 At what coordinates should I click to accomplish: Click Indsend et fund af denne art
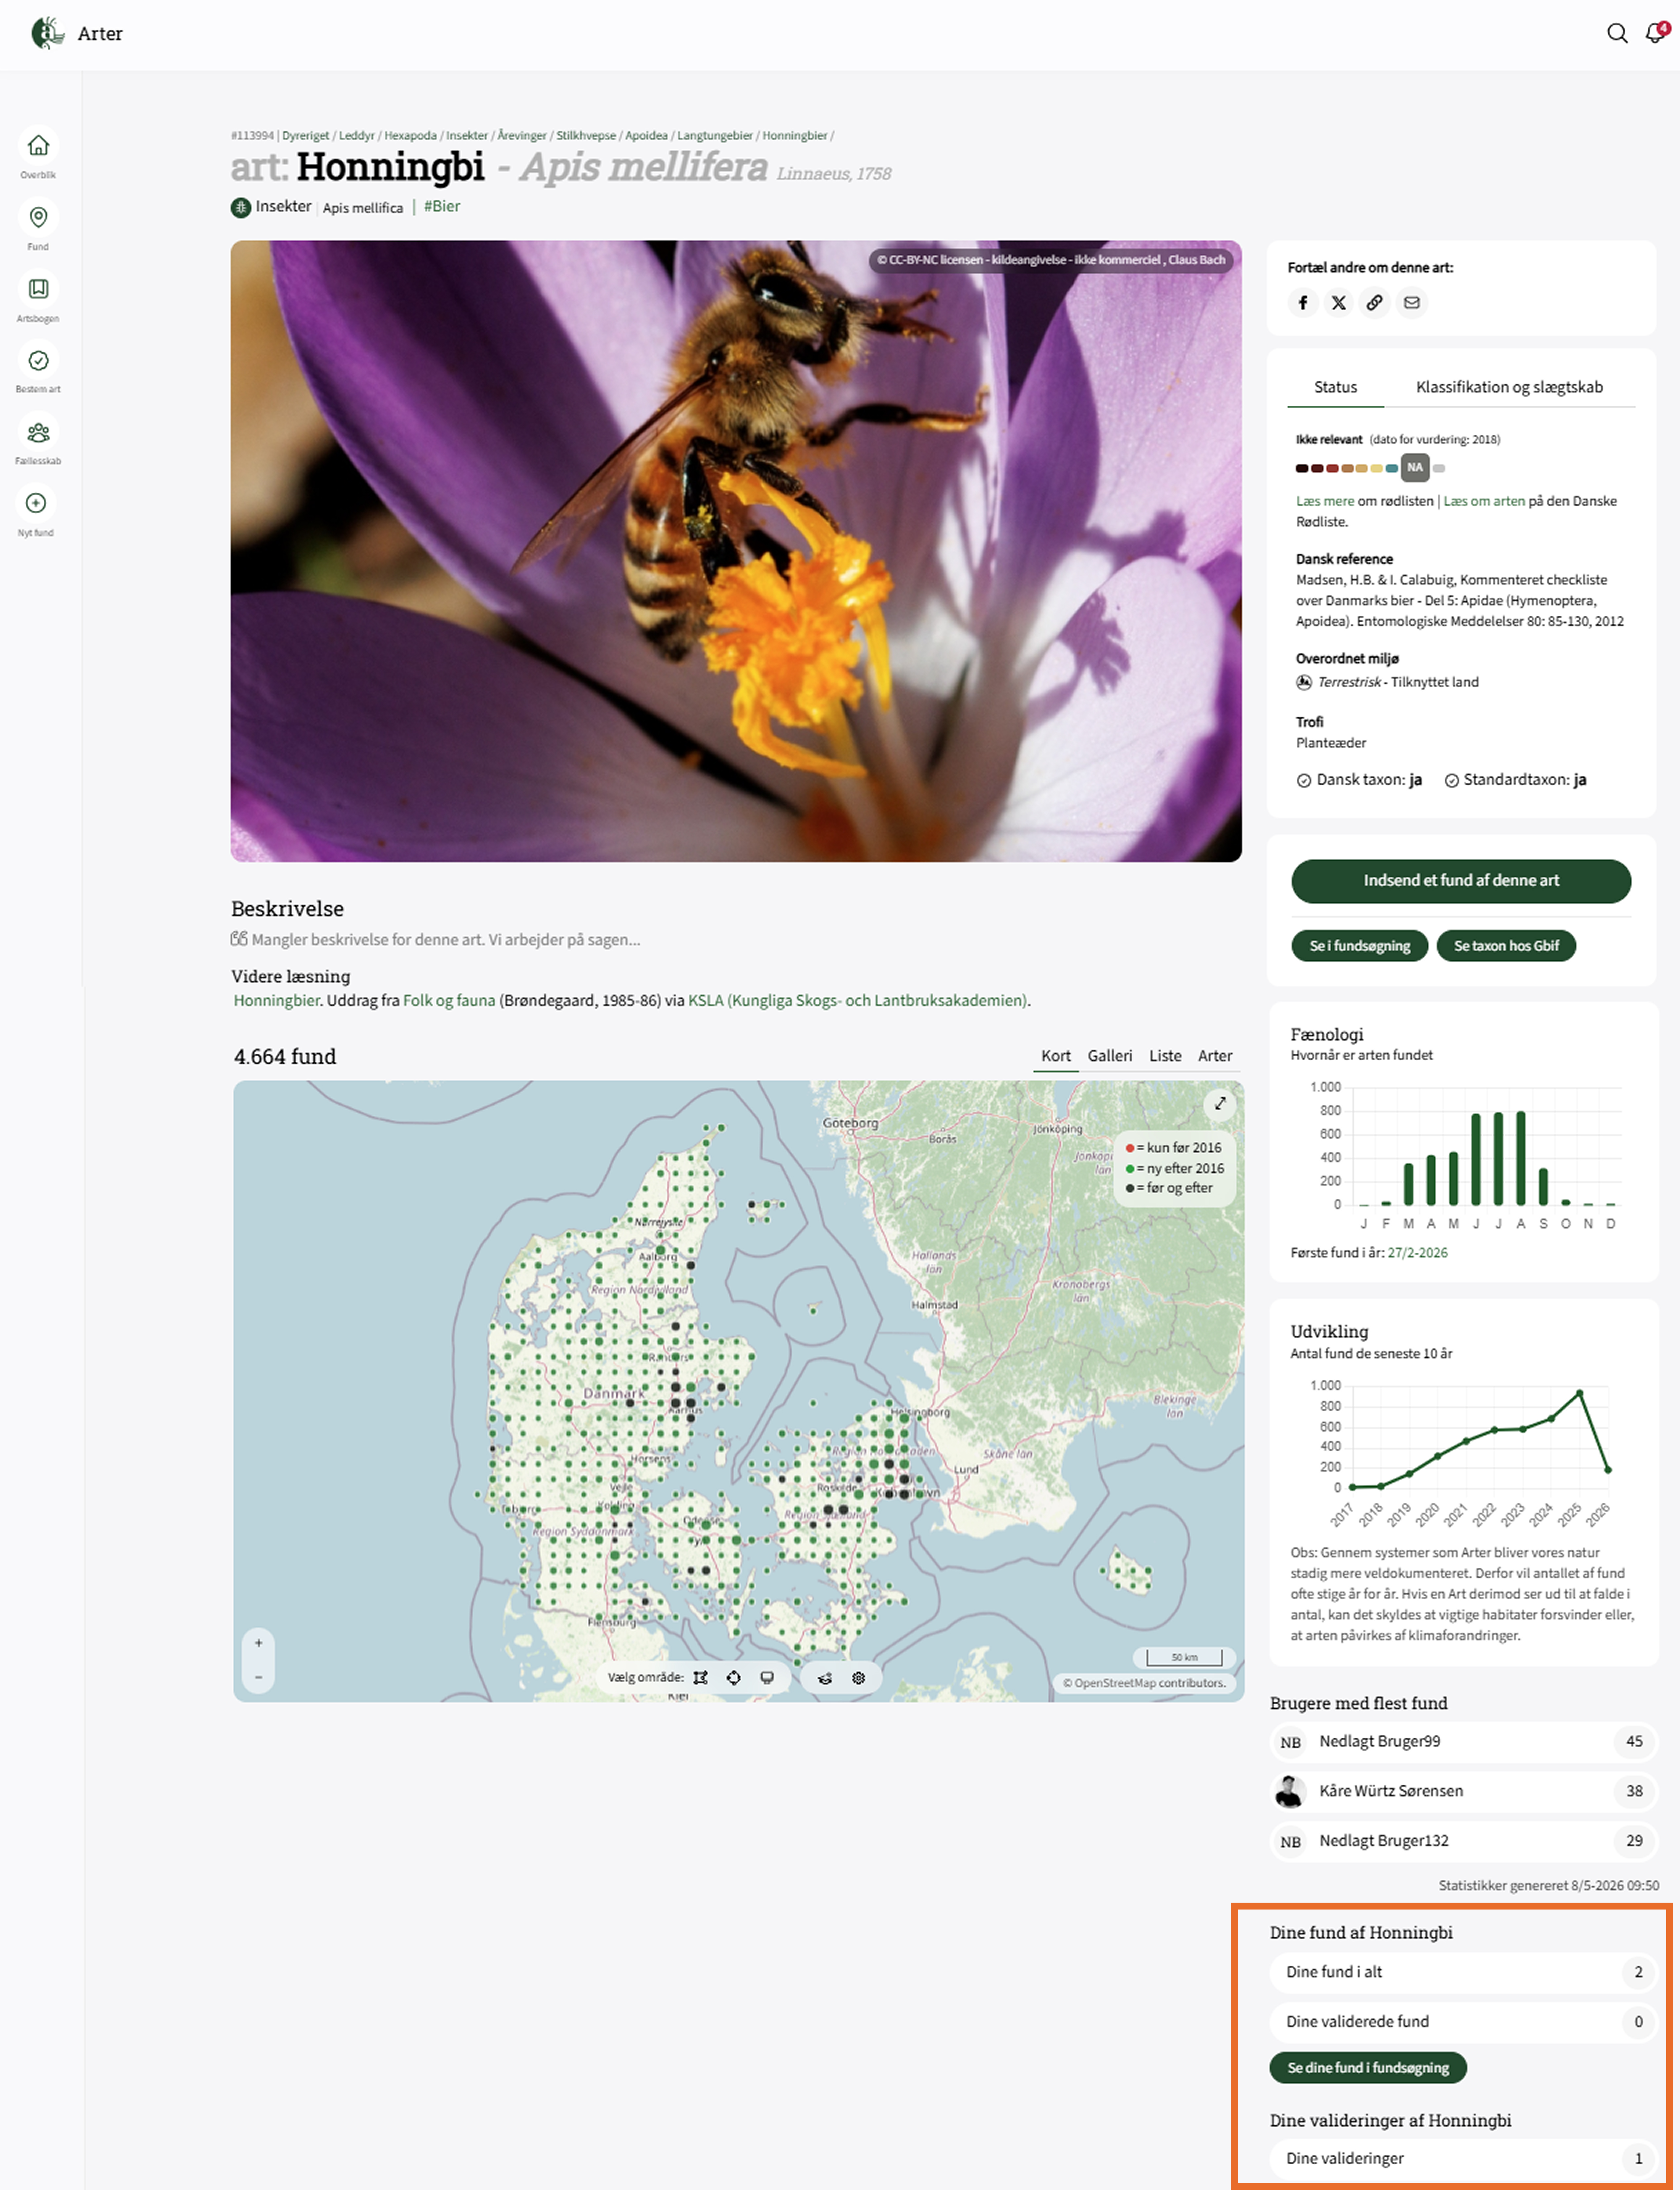(x=1461, y=881)
